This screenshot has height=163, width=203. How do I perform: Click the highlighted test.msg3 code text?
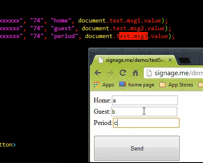tap(133, 36)
